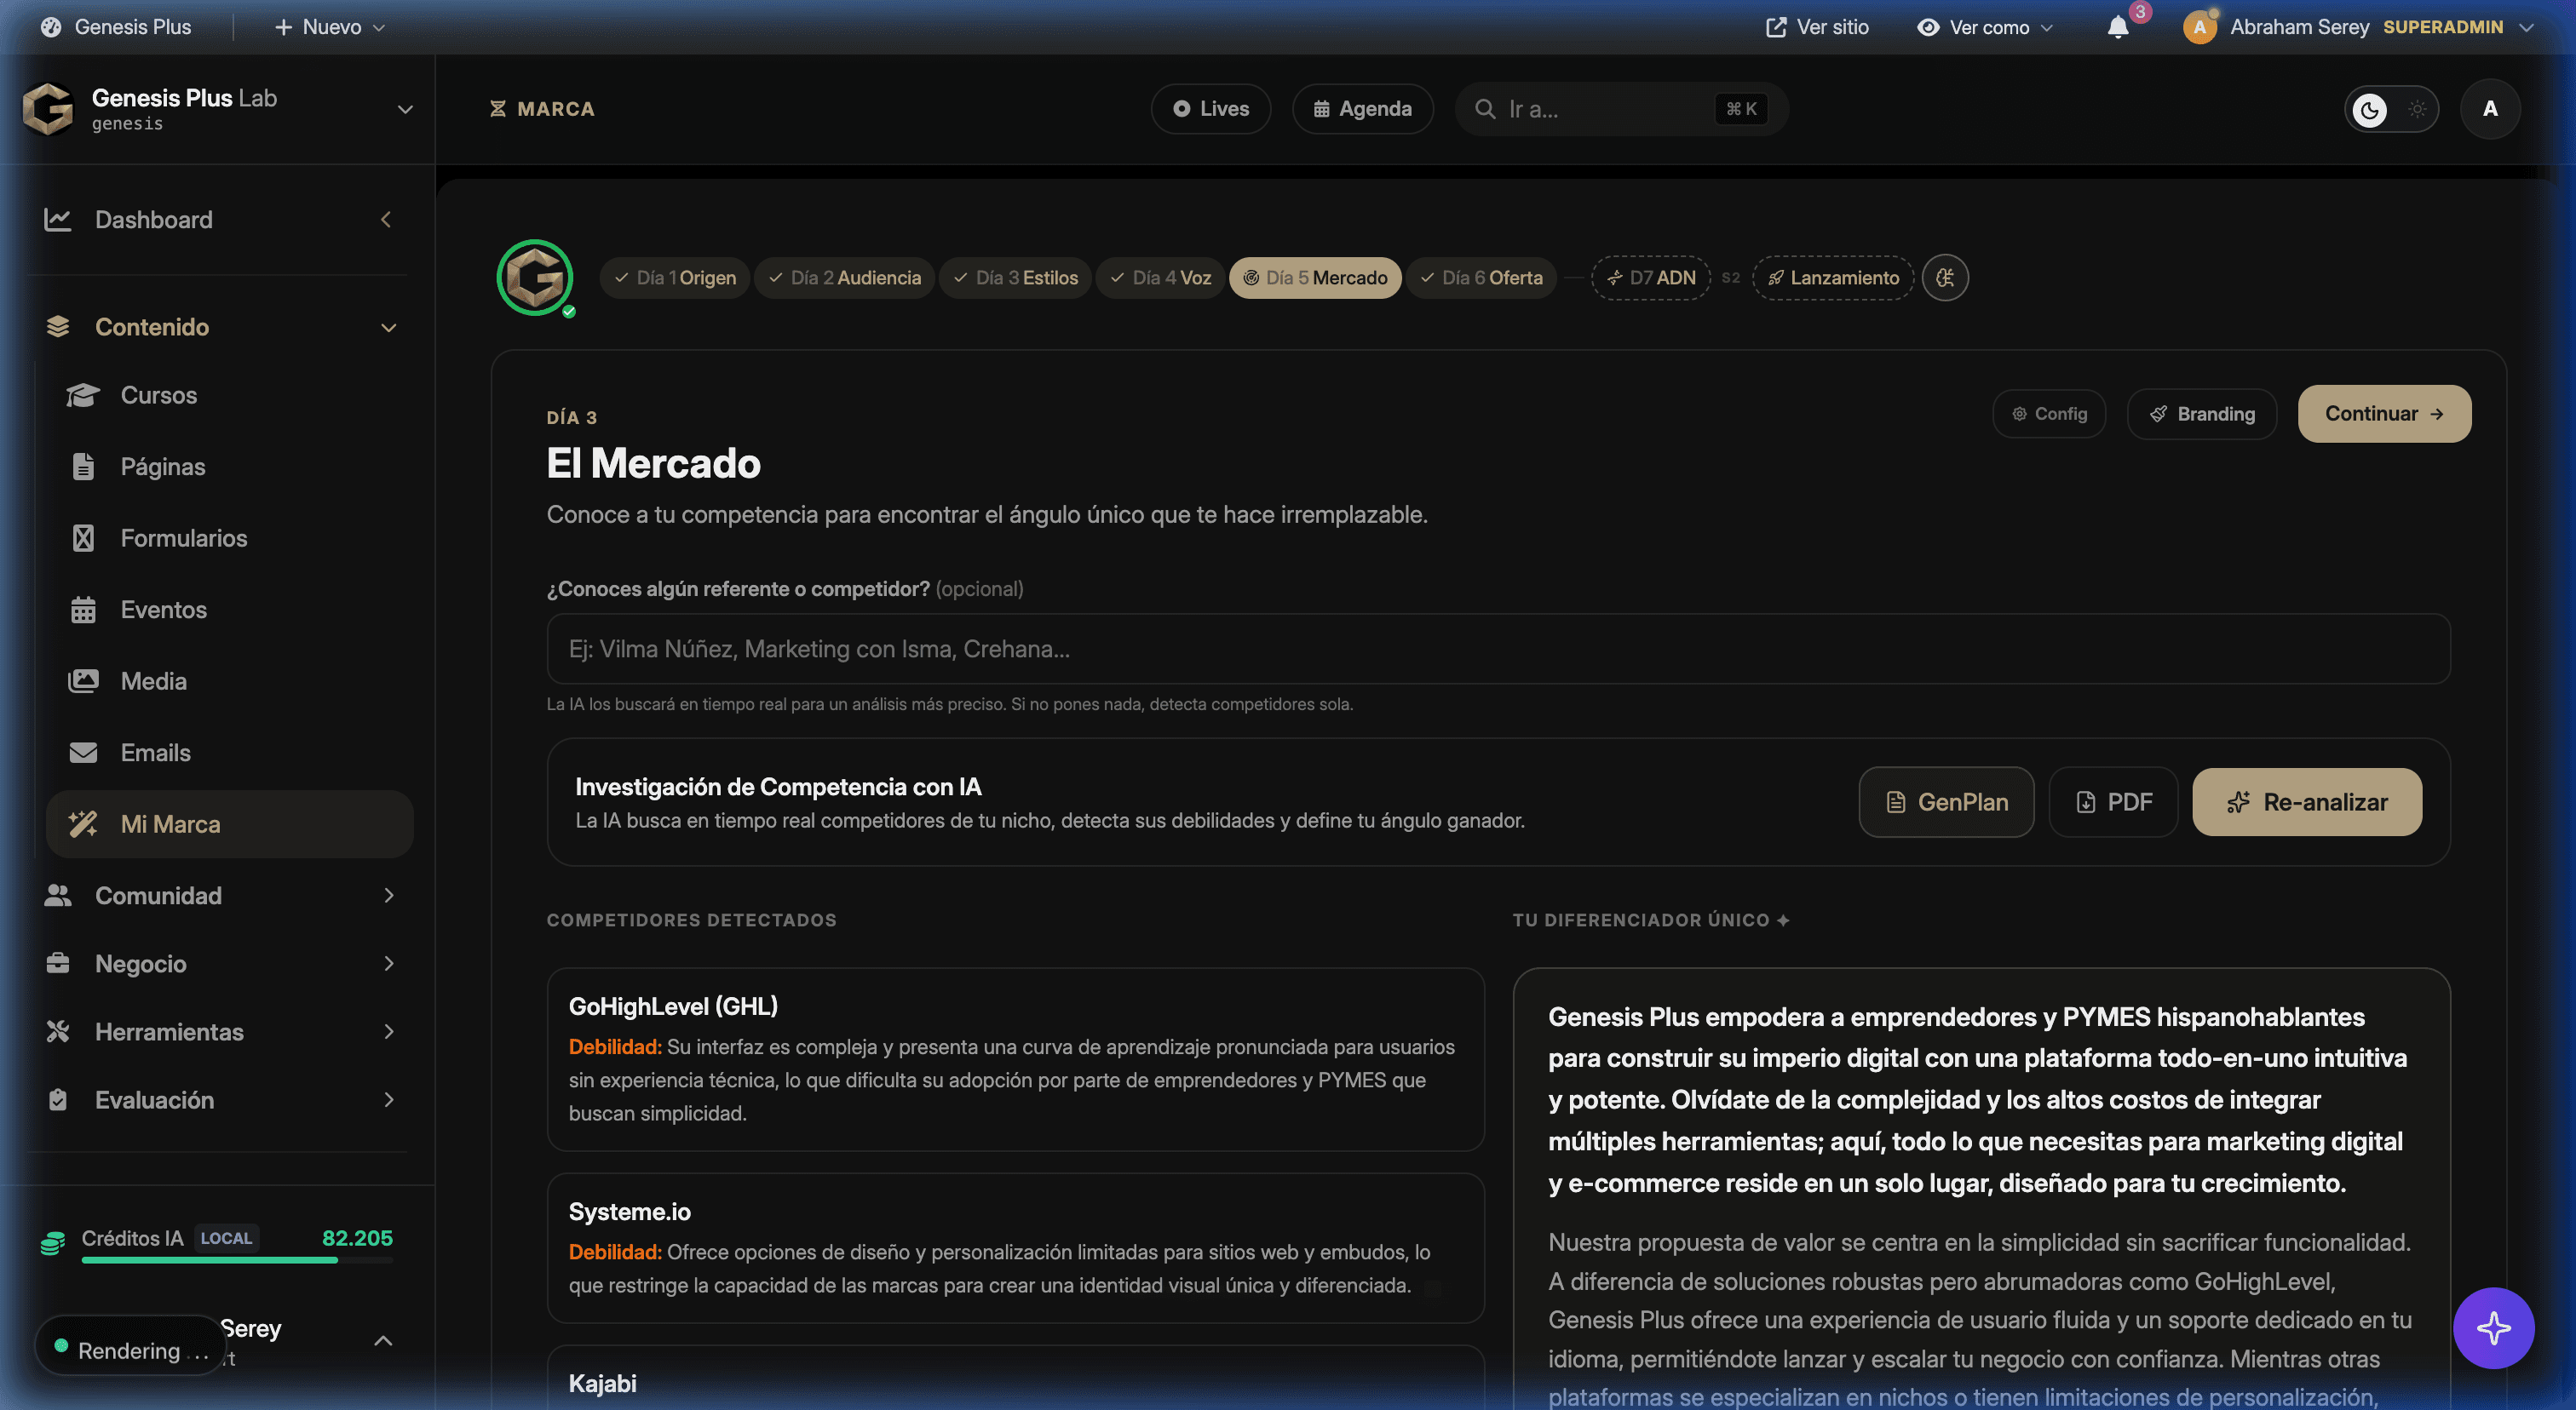Click the round brand G avatar logo
The image size is (2576, 1410).
pos(535,278)
